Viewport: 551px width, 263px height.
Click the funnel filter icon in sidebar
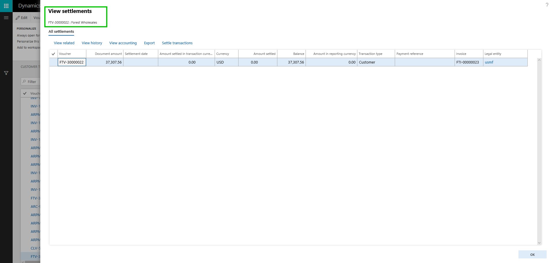[6, 73]
